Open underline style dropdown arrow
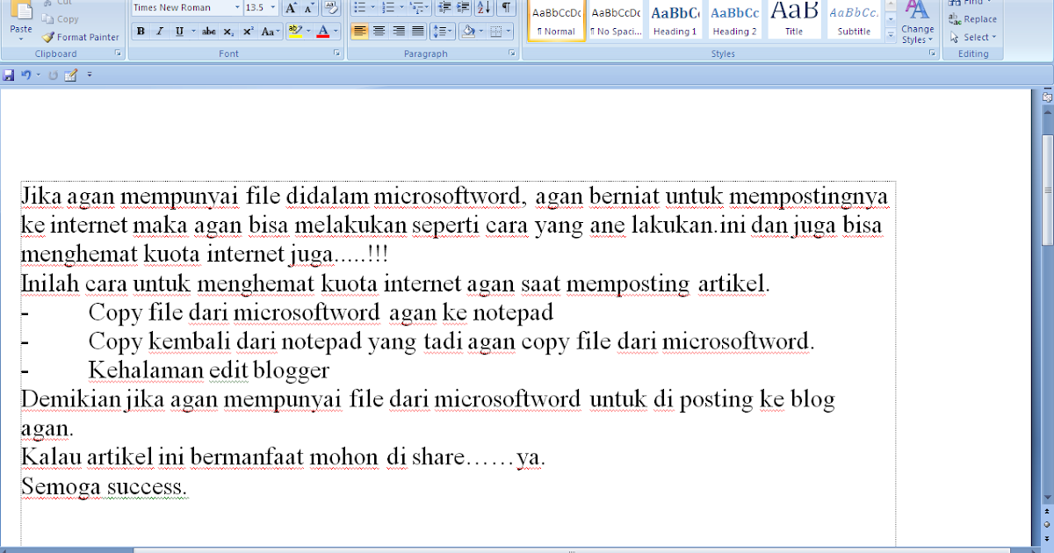Image resolution: width=1054 pixels, height=553 pixels. coord(192,31)
